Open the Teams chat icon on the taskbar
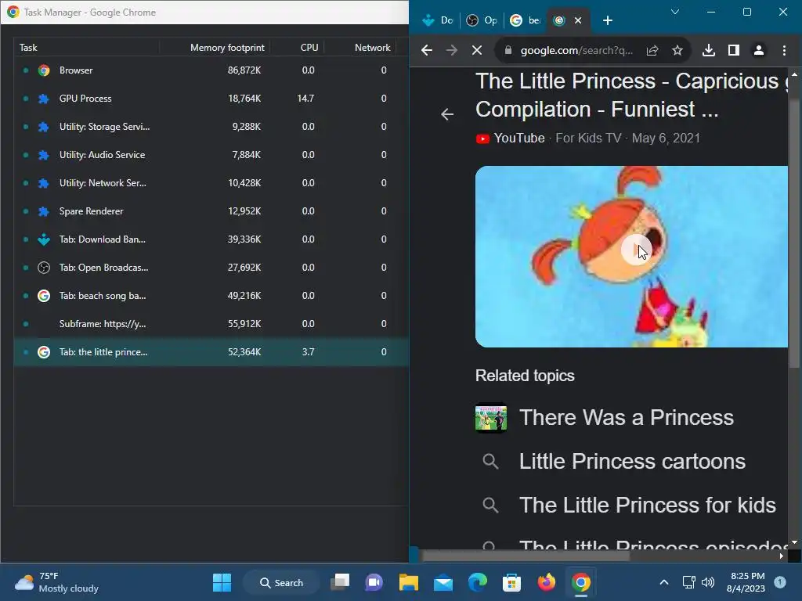 (x=374, y=582)
